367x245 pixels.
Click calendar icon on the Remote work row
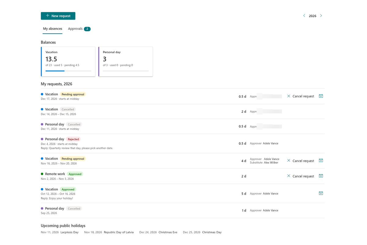pyautogui.click(x=321, y=176)
